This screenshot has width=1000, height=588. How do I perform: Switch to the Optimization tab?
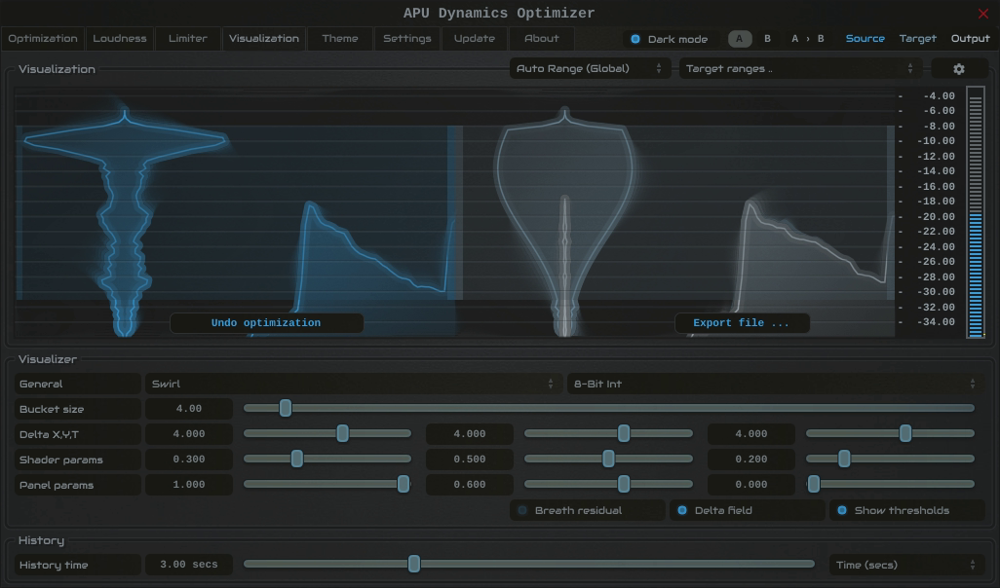[x=43, y=39]
